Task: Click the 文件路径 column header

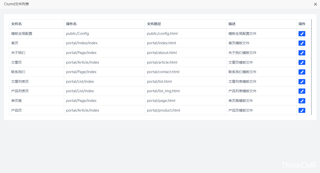Action: point(154,24)
